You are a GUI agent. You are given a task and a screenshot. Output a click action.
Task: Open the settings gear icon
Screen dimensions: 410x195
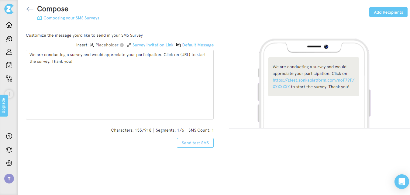9,163
